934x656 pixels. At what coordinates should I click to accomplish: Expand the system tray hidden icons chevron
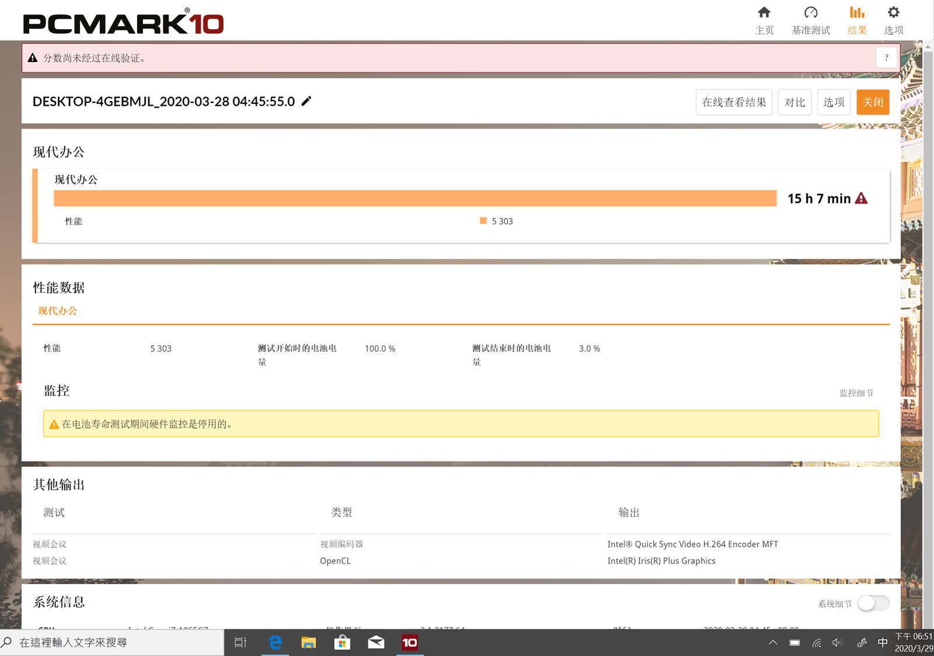click(773, 643)
